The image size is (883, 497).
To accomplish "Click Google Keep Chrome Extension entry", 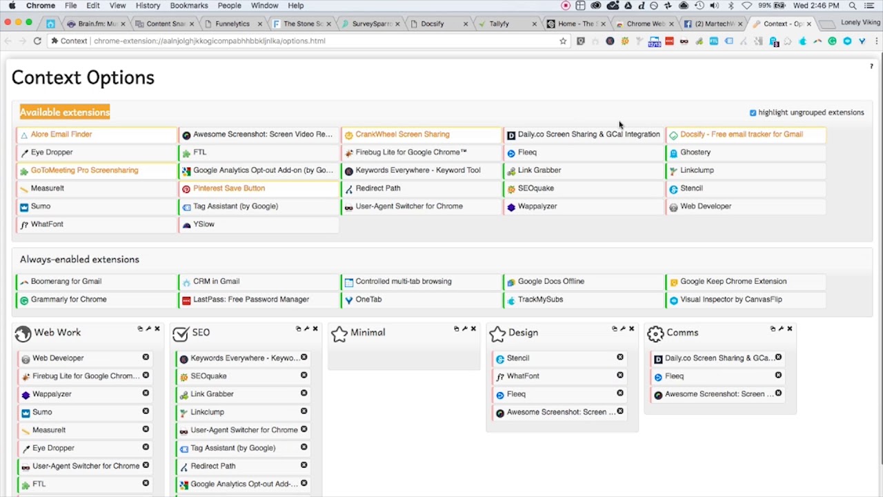I will coord(746,282).
